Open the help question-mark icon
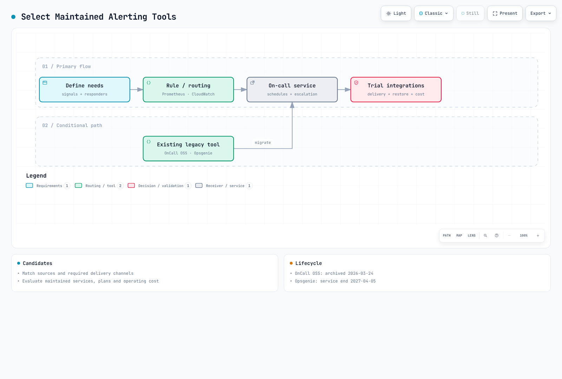Viewport: 562px width, 379px height. click(x=497, y=235)
